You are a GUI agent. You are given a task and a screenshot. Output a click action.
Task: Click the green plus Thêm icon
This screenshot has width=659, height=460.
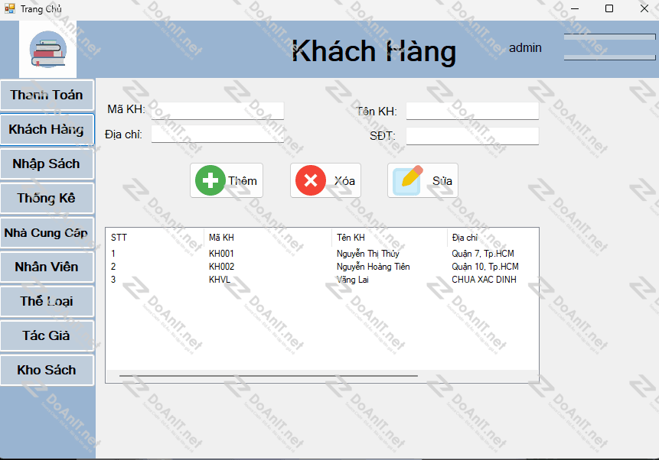pos(210,181)
